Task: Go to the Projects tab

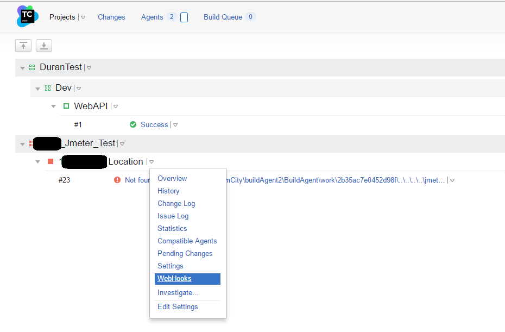Action: (x=62, y=17)
